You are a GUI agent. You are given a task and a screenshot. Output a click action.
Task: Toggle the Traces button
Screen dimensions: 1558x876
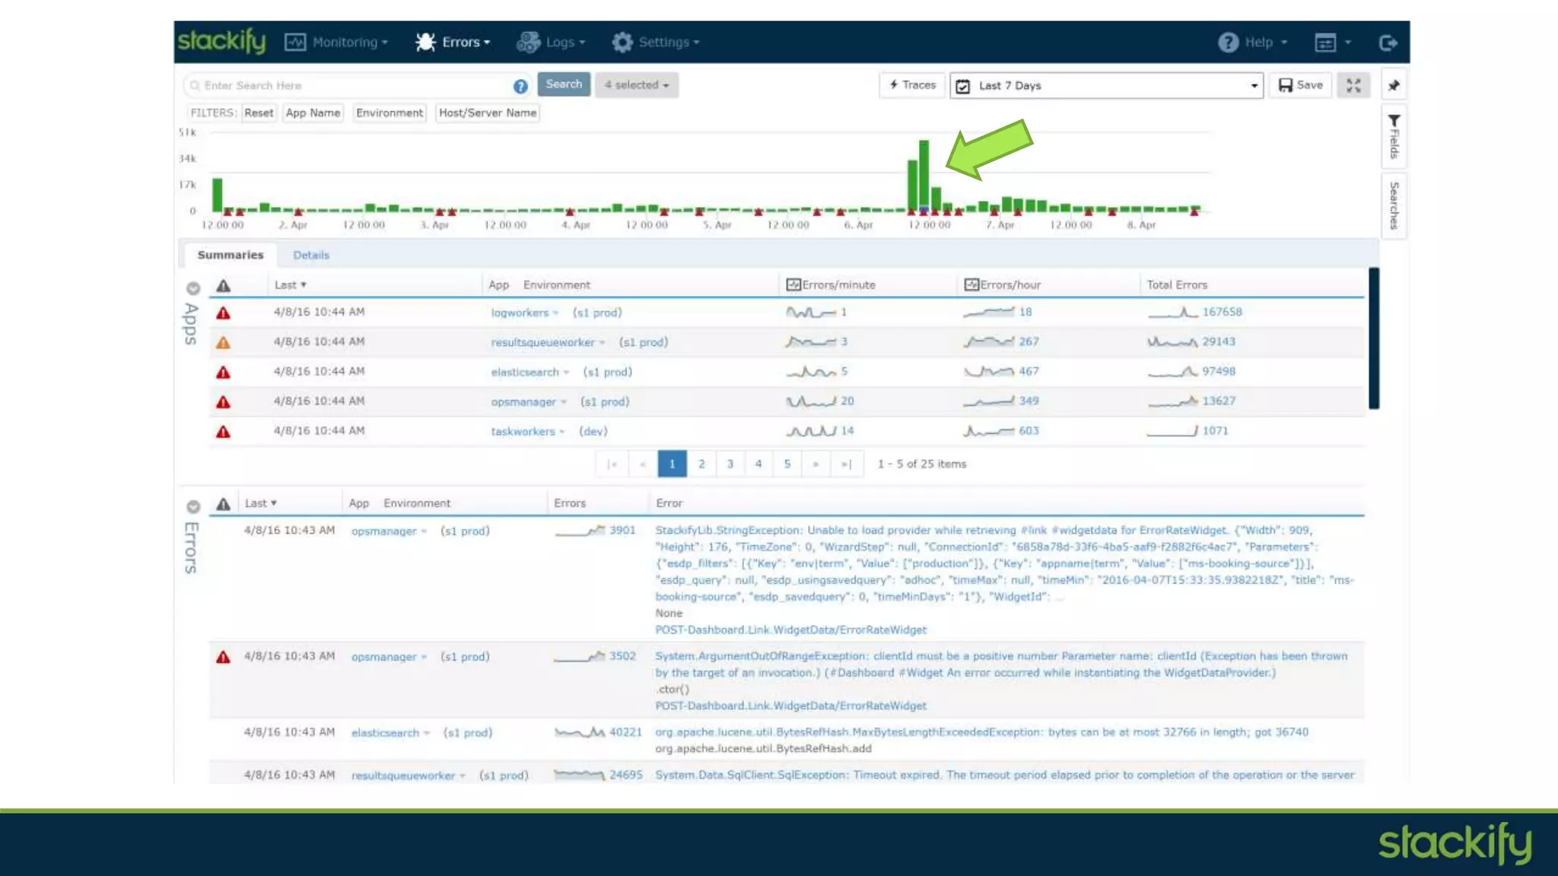912,85
